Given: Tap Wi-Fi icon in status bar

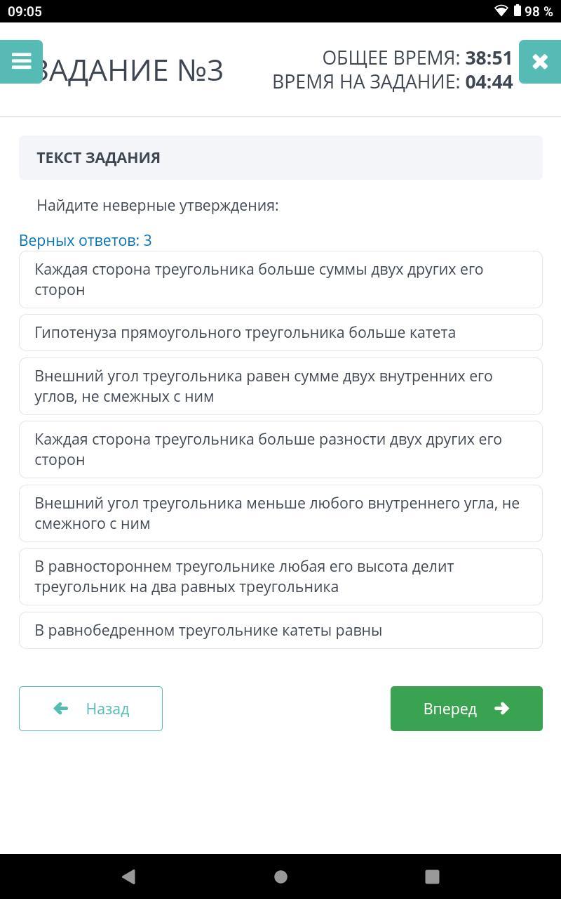Looking at the screenshot, I should (501, 11).
